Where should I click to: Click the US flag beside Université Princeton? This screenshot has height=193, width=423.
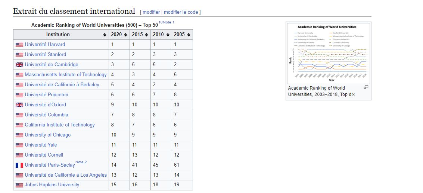click(19, 95)
